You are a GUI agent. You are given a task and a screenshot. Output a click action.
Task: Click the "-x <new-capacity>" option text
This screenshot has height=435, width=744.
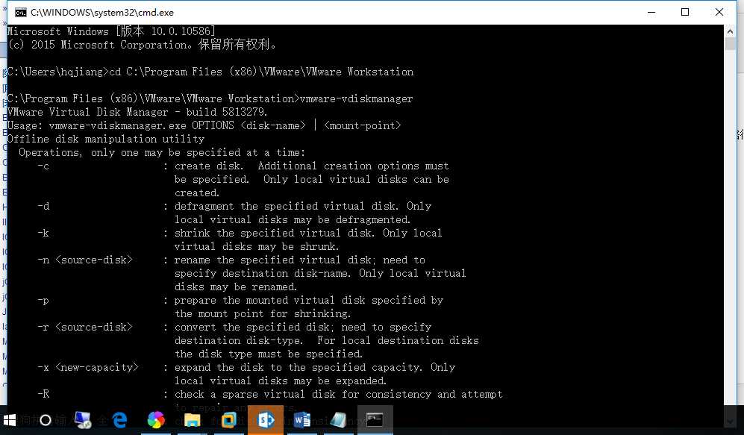click(x=88, y=368)
